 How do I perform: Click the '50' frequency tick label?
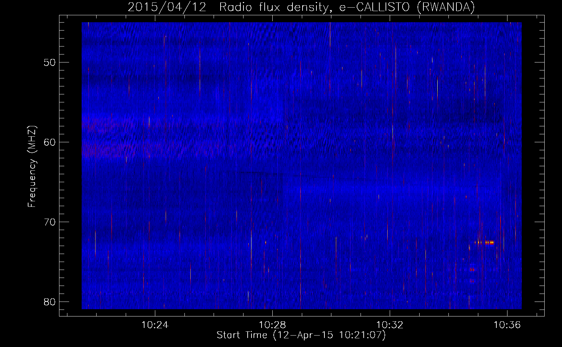(50, 62)
